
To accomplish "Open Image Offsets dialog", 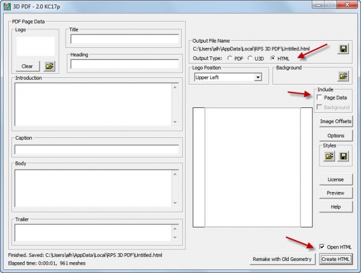I will (336, 121).
